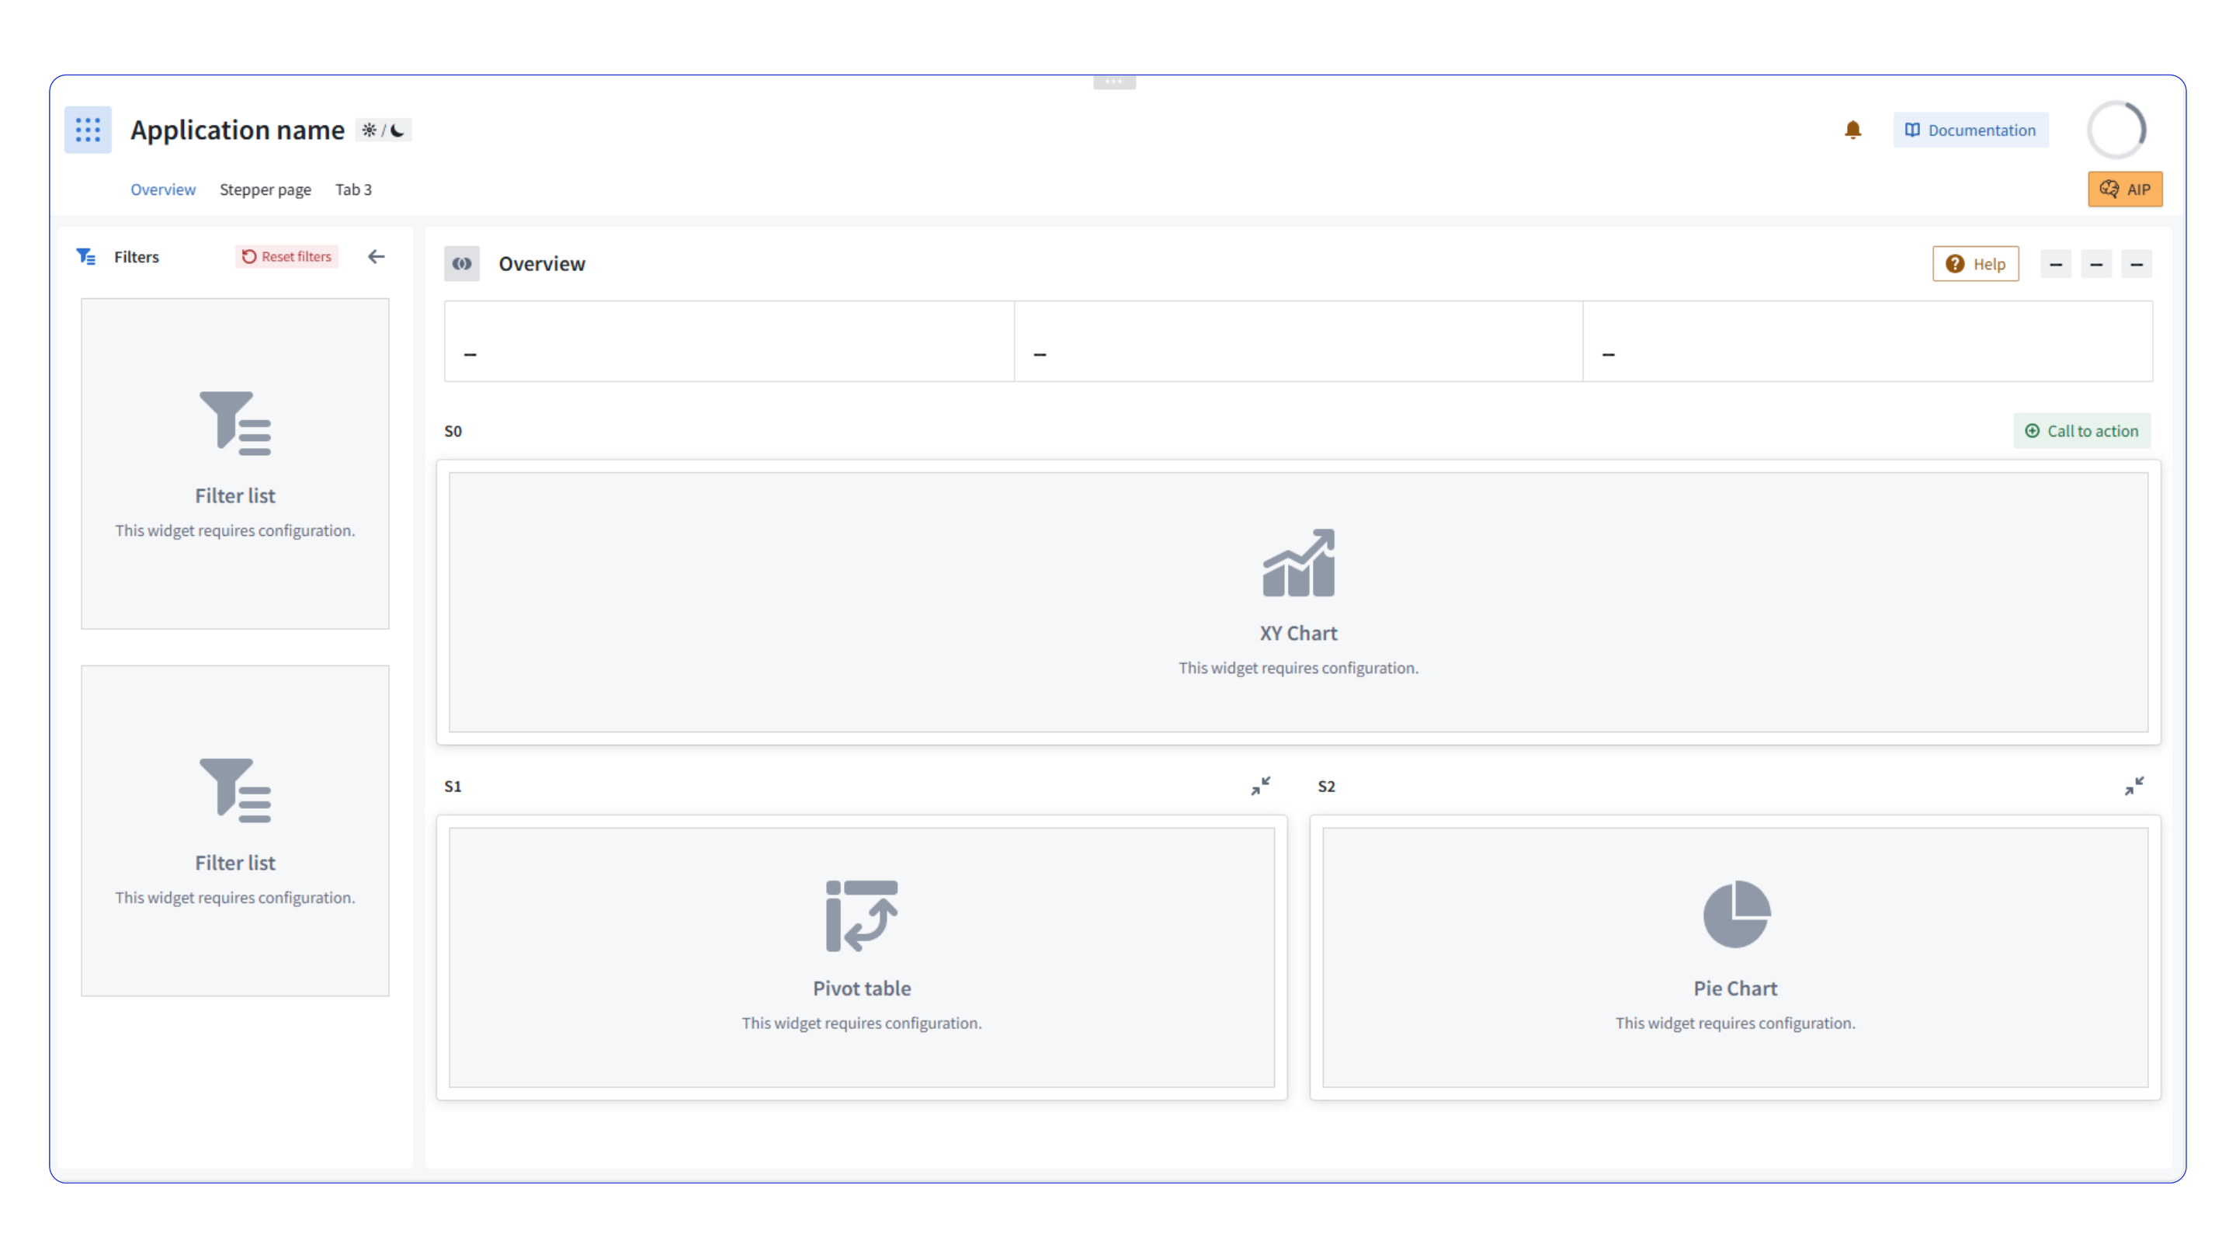Collapse the first metric card near Help
This screenshot has height=1258, width=2236.
[x=2057, y=263]
